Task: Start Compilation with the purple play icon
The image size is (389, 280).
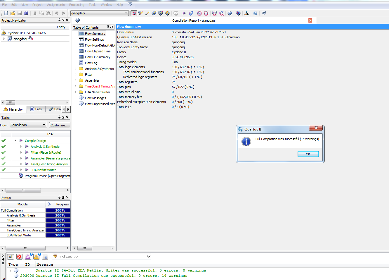Action: tap(184, 13)
